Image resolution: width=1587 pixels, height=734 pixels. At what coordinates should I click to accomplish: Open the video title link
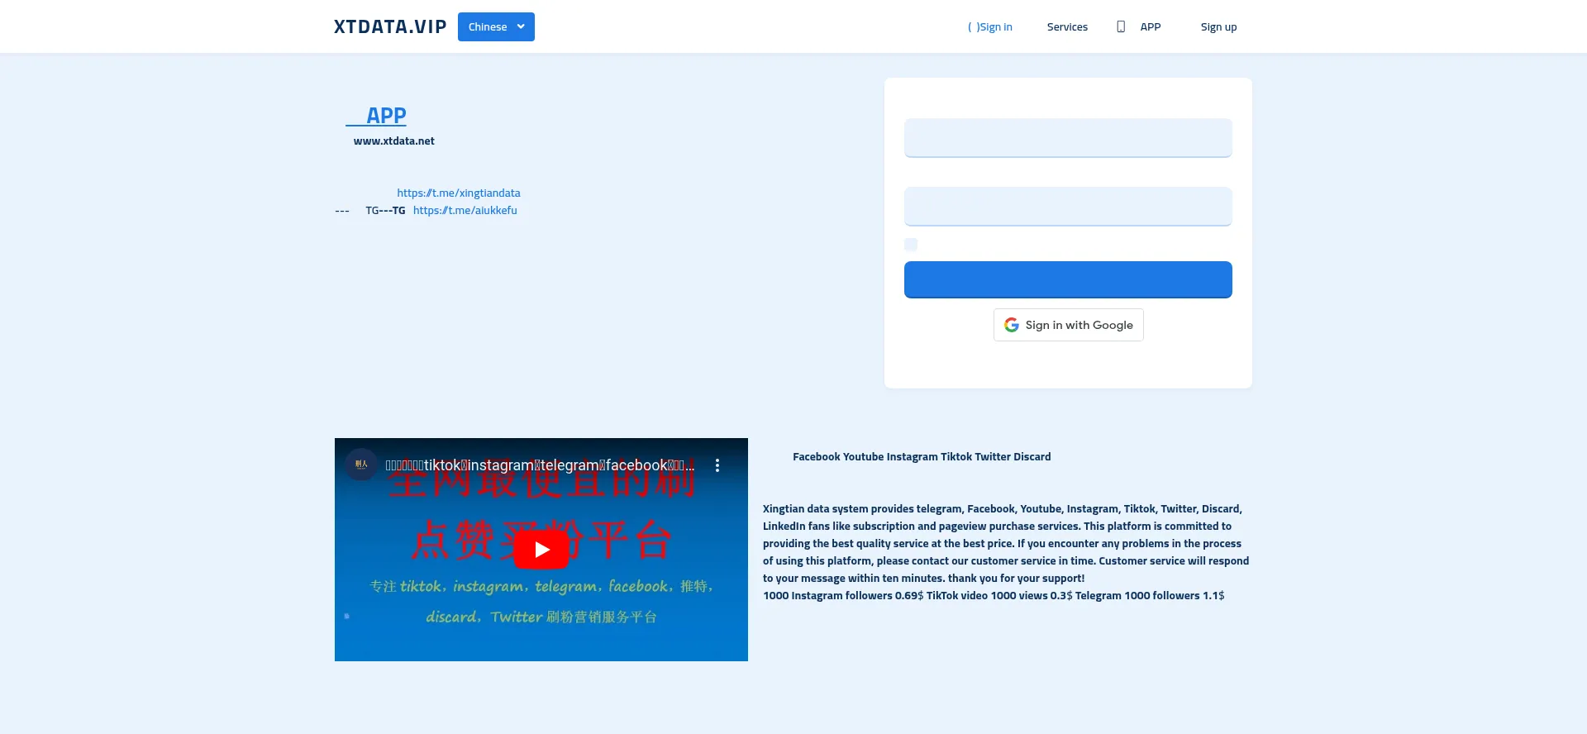coord(540,465)
